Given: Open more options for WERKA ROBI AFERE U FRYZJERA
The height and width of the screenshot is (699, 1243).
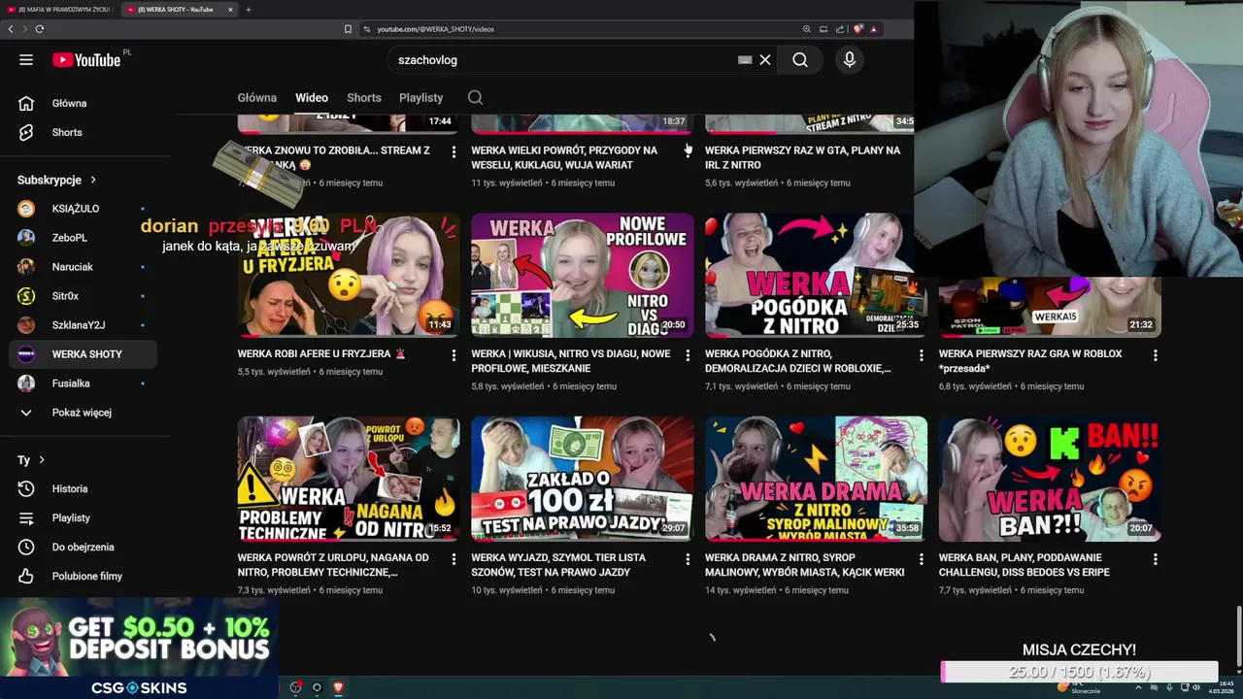Looking at the screenshot, I should pyautogui.click(x=454, y=356).
